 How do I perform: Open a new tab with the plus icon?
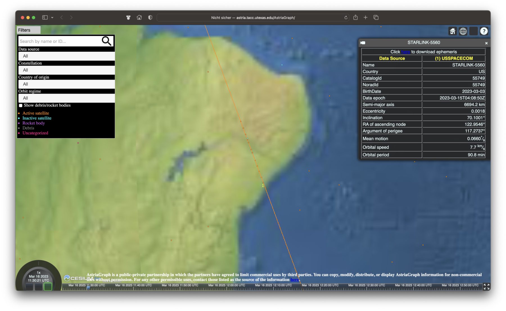coord(365,17)
